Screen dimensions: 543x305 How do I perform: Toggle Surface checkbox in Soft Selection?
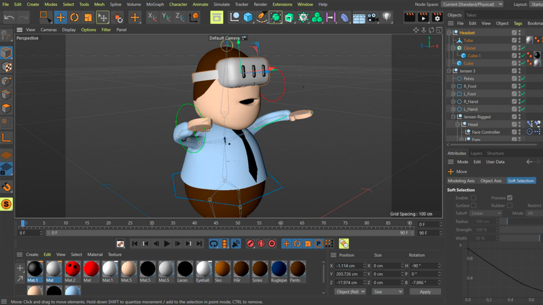click(474, 205)
